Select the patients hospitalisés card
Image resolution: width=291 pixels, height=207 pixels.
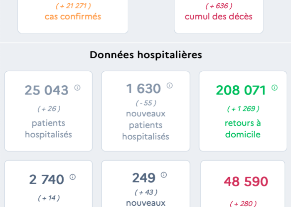click(49, 111)
